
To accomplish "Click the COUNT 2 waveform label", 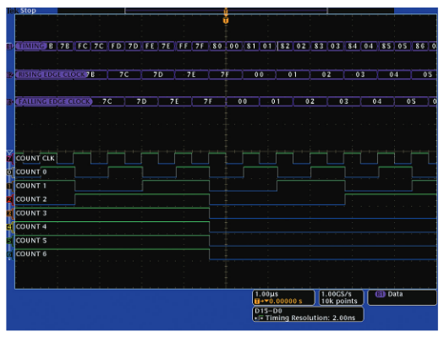I will (31, 199).
